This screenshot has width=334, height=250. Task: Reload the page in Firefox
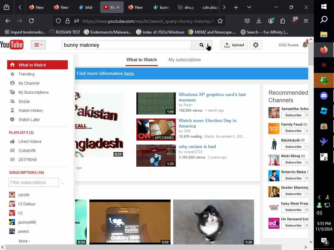click(31, 21)
